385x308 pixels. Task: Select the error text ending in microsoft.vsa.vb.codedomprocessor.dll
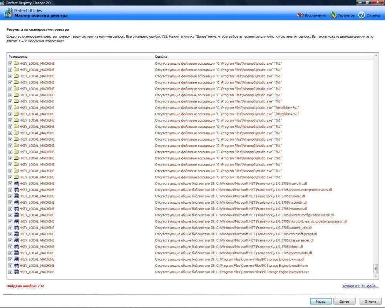[251, 221]
